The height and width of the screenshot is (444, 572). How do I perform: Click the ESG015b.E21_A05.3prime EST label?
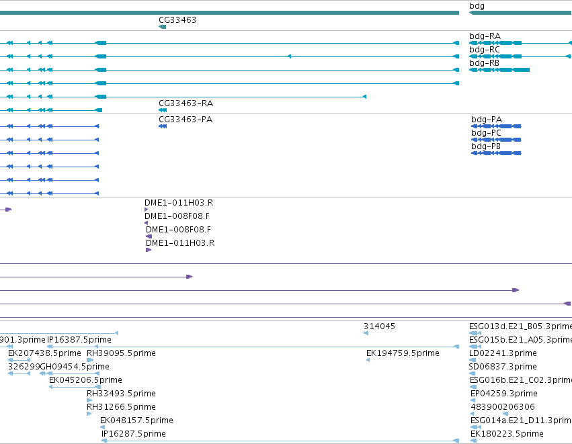pyautogui.click(x=520, y=340)
